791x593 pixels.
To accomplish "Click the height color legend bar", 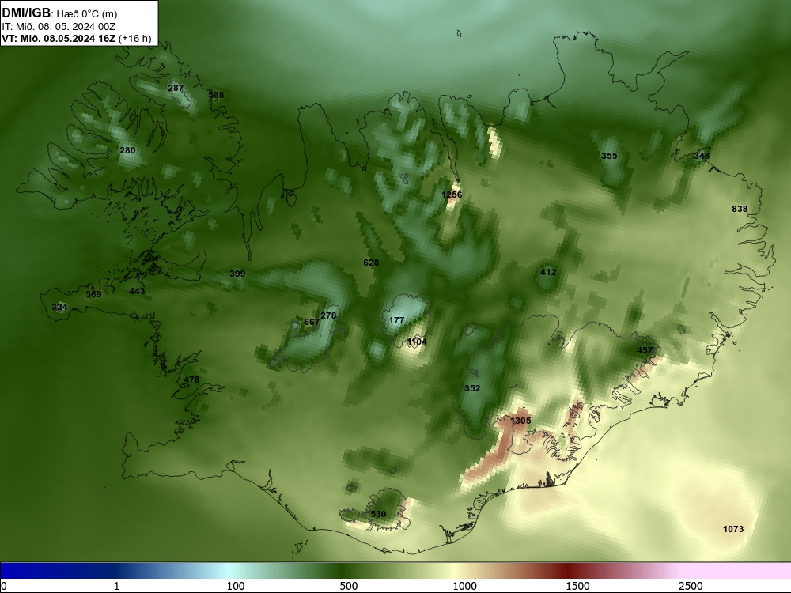I will pyautogui.click(x=395, y=571).
